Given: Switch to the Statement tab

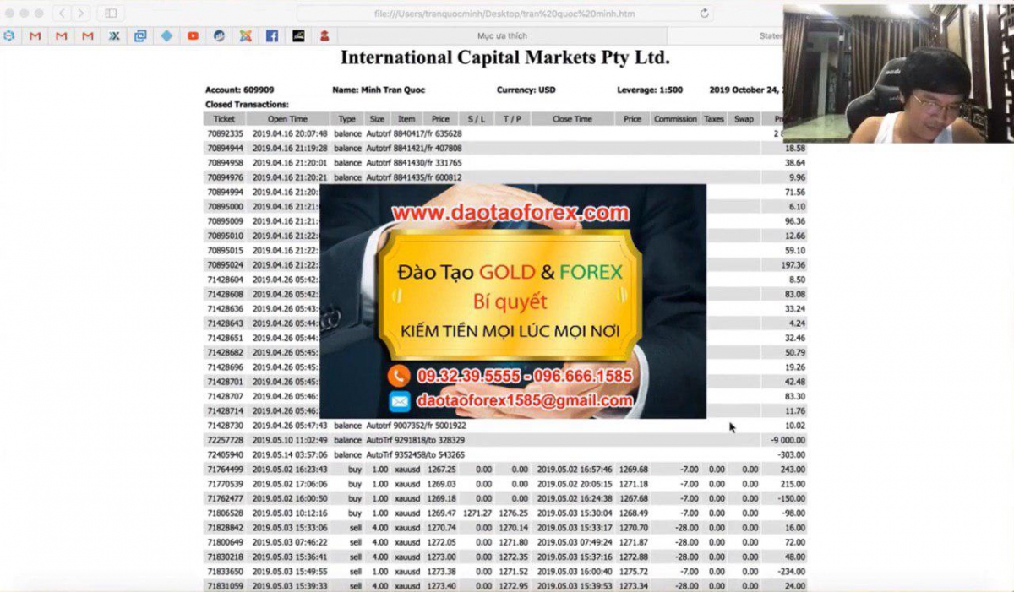Looking at the screenshot, I should (x=771, y=36).
